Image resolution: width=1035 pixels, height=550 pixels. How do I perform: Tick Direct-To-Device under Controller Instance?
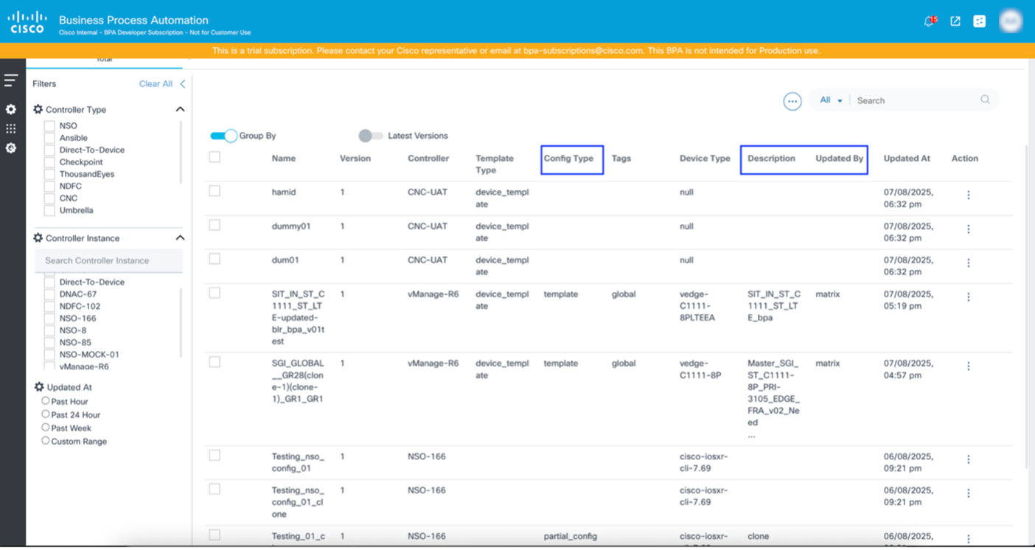49,282
